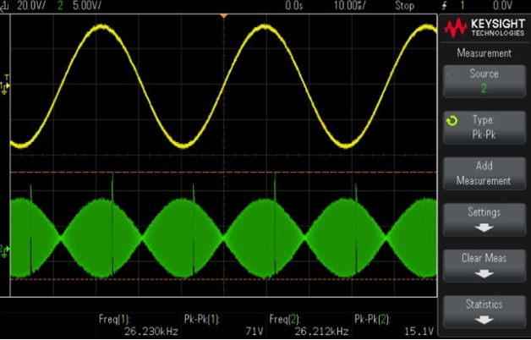Expand the Clear Meas submenu arrow

[484, 273]
